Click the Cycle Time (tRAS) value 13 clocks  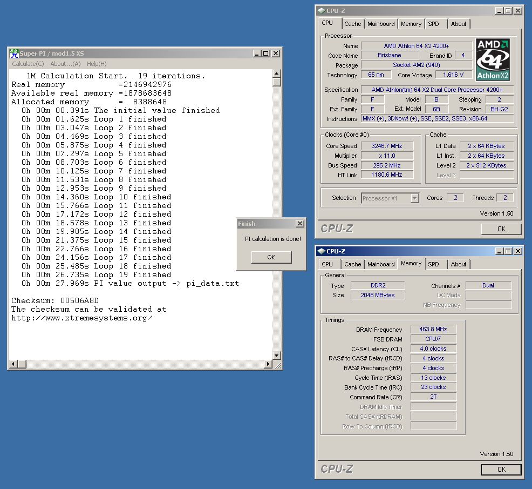[x=433, y=378]
